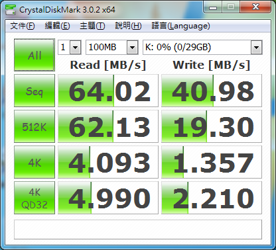Viewport: 276px width, 250px height.
Task: Start the 4K benchmark test
Action: tap(34, 162)
